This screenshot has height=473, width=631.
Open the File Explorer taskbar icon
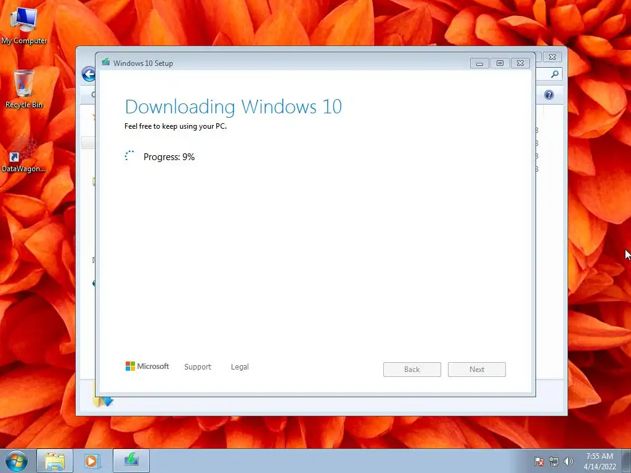coord(55,461)
